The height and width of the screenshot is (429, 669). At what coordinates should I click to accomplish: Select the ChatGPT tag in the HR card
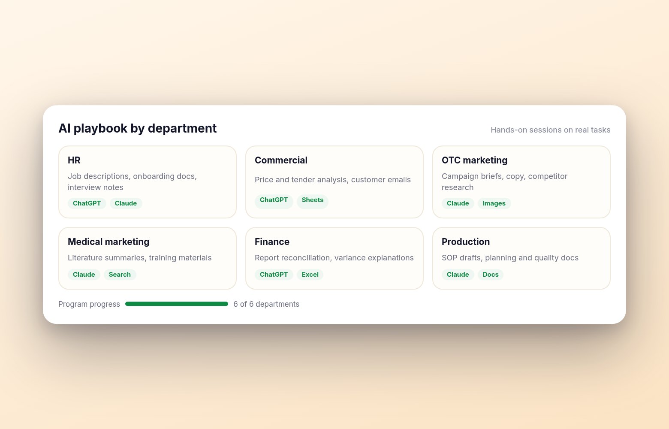87,203
